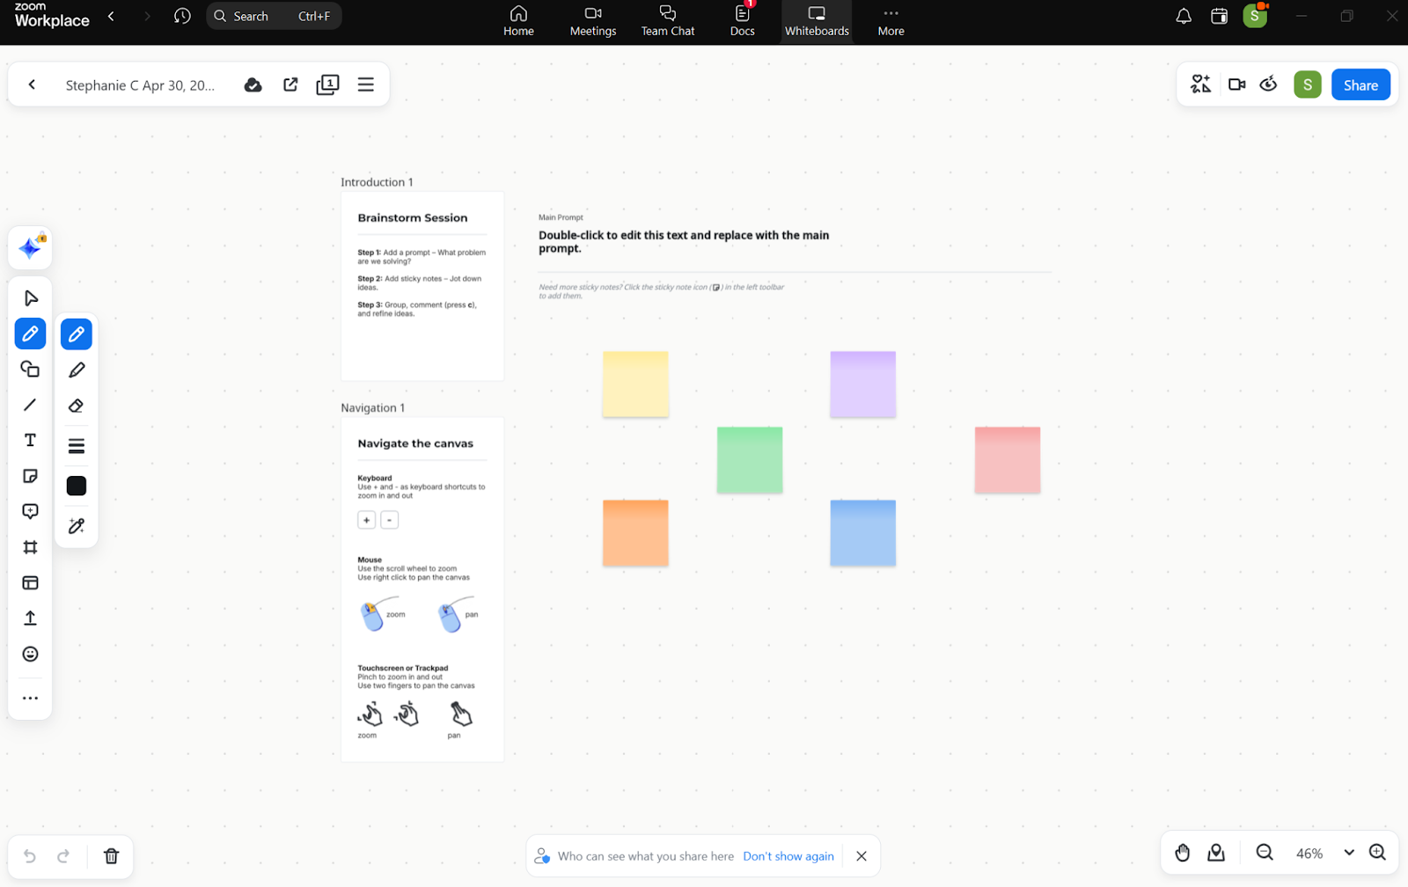Select the Navigation 1 frame label
This screenshot has width=1408, height=887.
tap(373, 407)
